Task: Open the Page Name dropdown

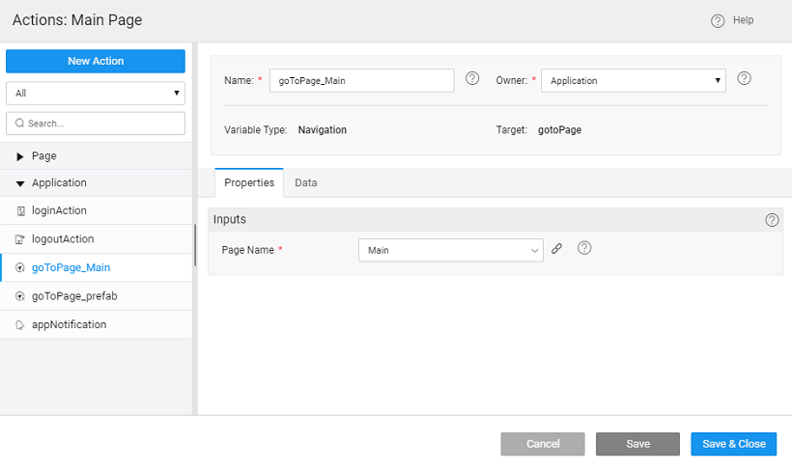Action: click(450, 250)
